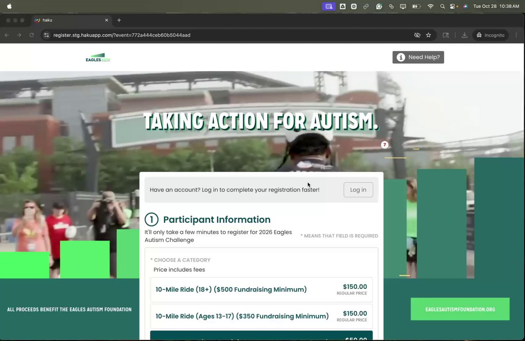Click the interlocked S-link menu bar icon
525x341 pixels.
[391, 6]
